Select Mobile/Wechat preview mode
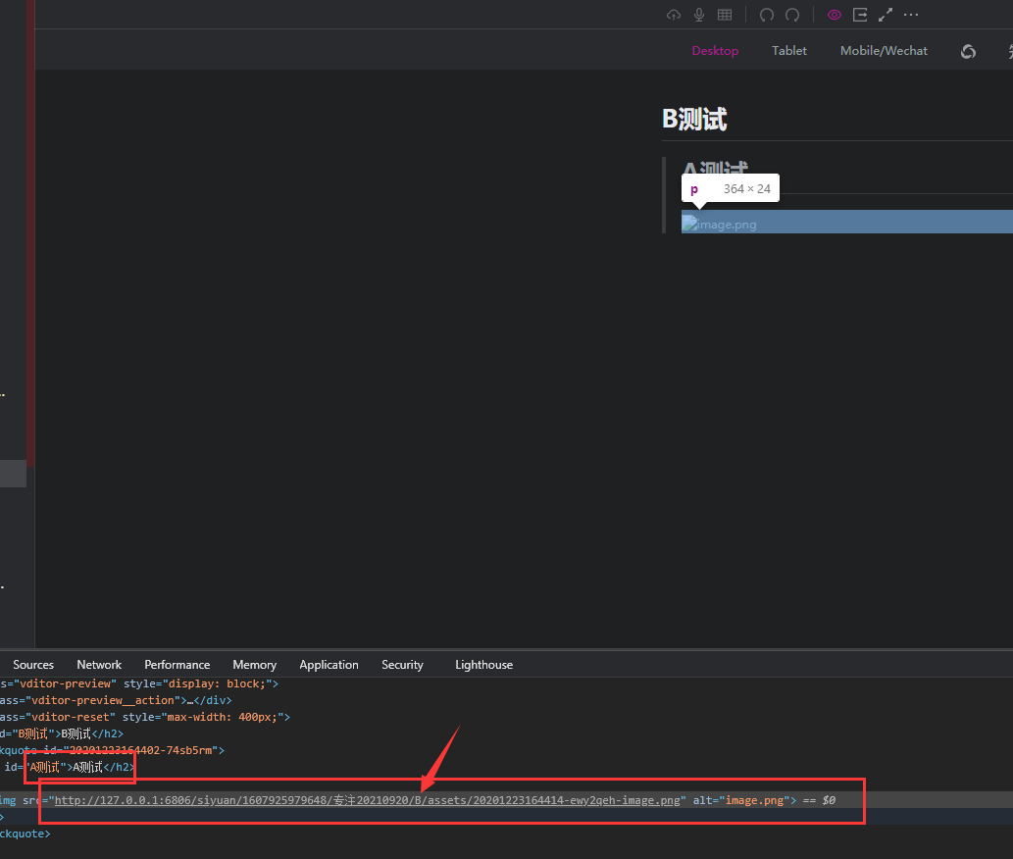1013x859 pixels. click(x=884, y=51)
